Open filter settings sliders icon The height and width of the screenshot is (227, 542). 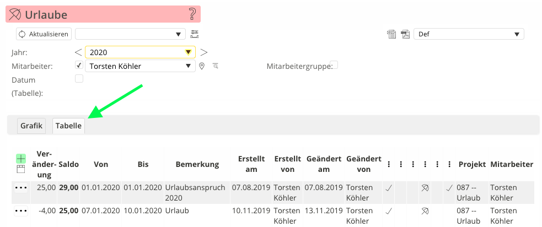tap(195, 34)
